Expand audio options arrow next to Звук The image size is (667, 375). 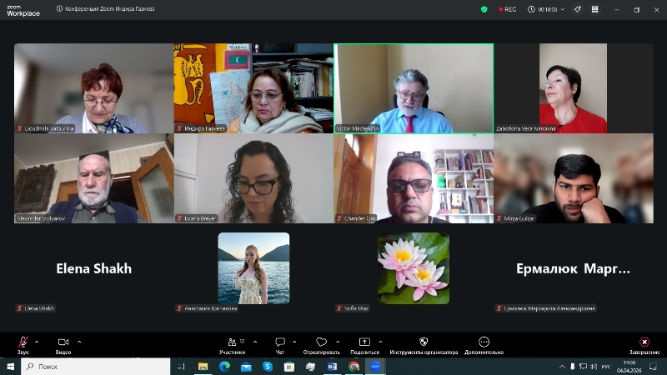tap(37, 341)
